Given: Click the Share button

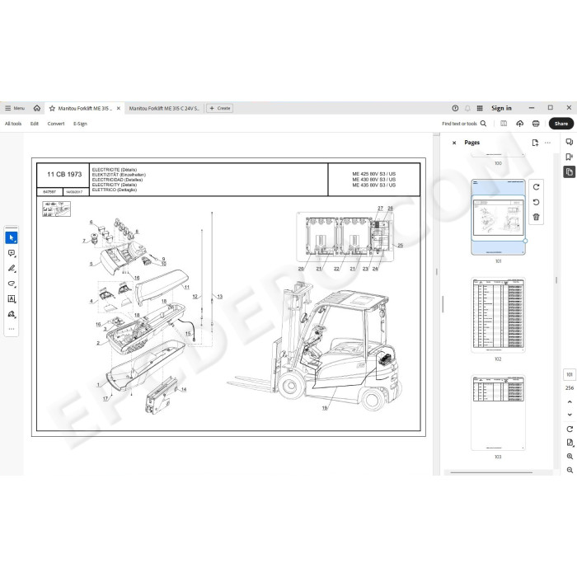Looking at the screenshot, I should (x=561, y=124).
